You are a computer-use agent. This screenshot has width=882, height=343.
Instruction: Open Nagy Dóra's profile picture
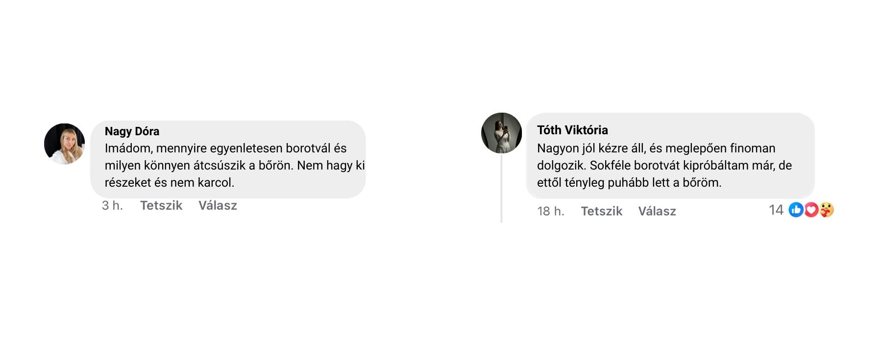tap(64, 144)
